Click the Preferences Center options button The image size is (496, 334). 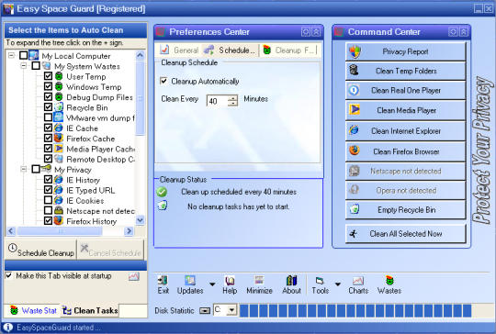pos(306,32)
